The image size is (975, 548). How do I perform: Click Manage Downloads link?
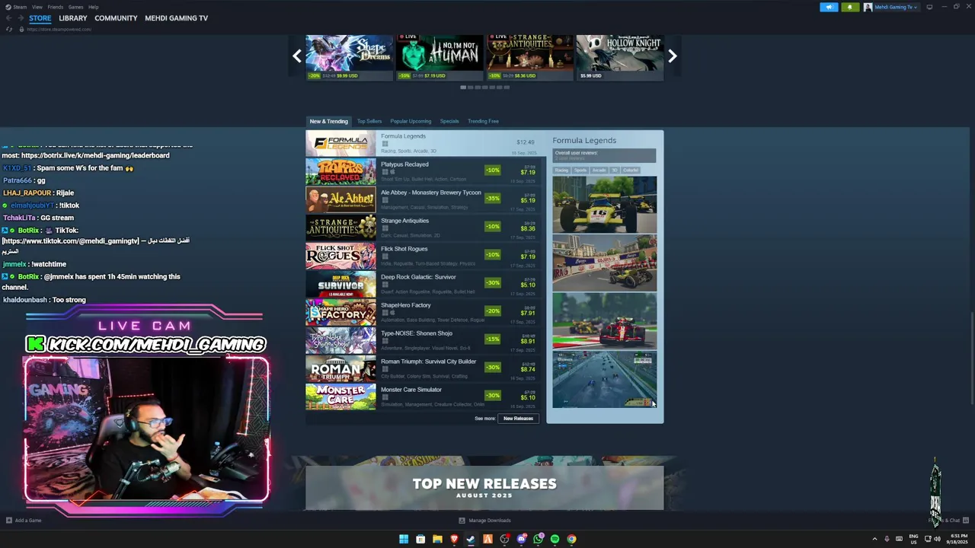[x=490, y=521]
